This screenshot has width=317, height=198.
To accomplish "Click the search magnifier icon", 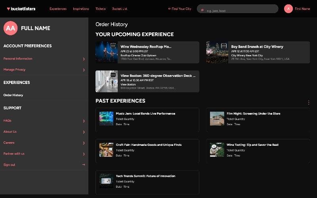I will click(202, 10).
